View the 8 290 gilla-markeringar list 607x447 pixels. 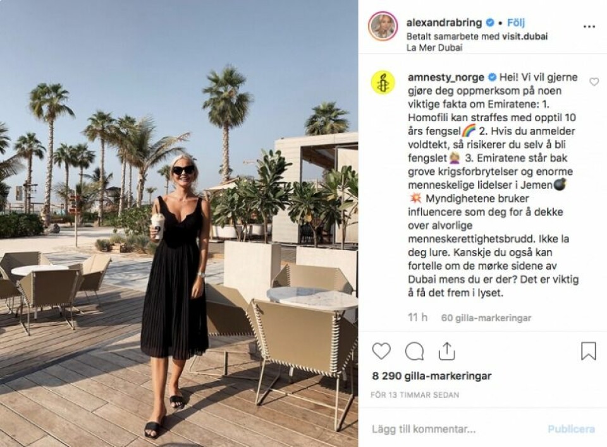pyautogui.click(x=432, y=376)
